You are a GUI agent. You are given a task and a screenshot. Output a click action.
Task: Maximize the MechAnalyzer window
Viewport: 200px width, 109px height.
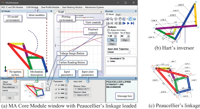[126, 3]
